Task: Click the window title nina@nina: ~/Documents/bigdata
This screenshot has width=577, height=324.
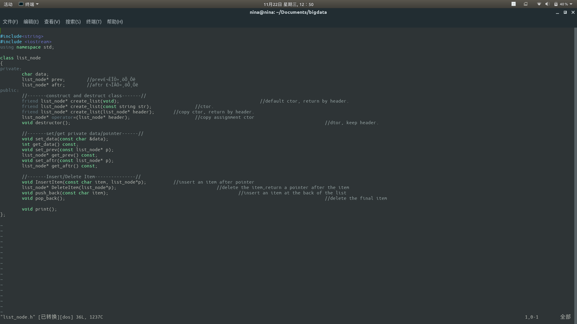Action: coord(288,12)
